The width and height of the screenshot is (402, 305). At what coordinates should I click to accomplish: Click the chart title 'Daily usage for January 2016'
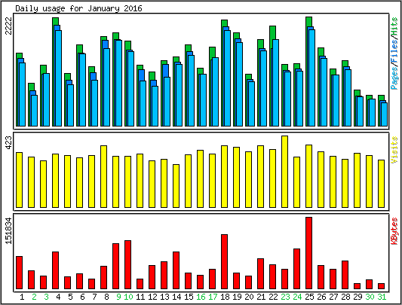coord(78,9)
